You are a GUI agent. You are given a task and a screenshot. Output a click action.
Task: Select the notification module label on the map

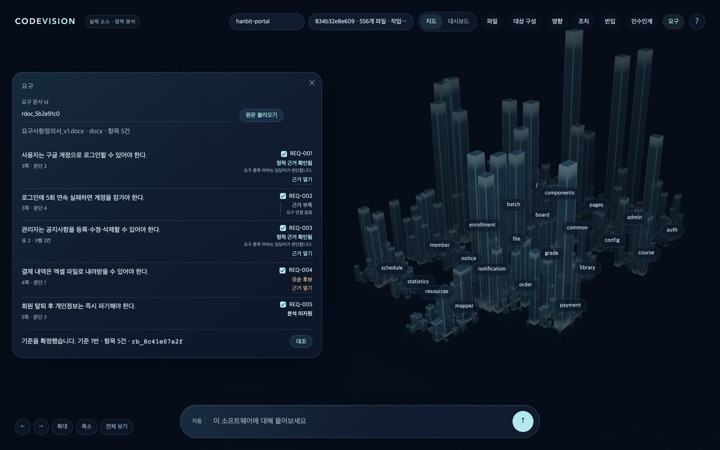coord(491,269)
